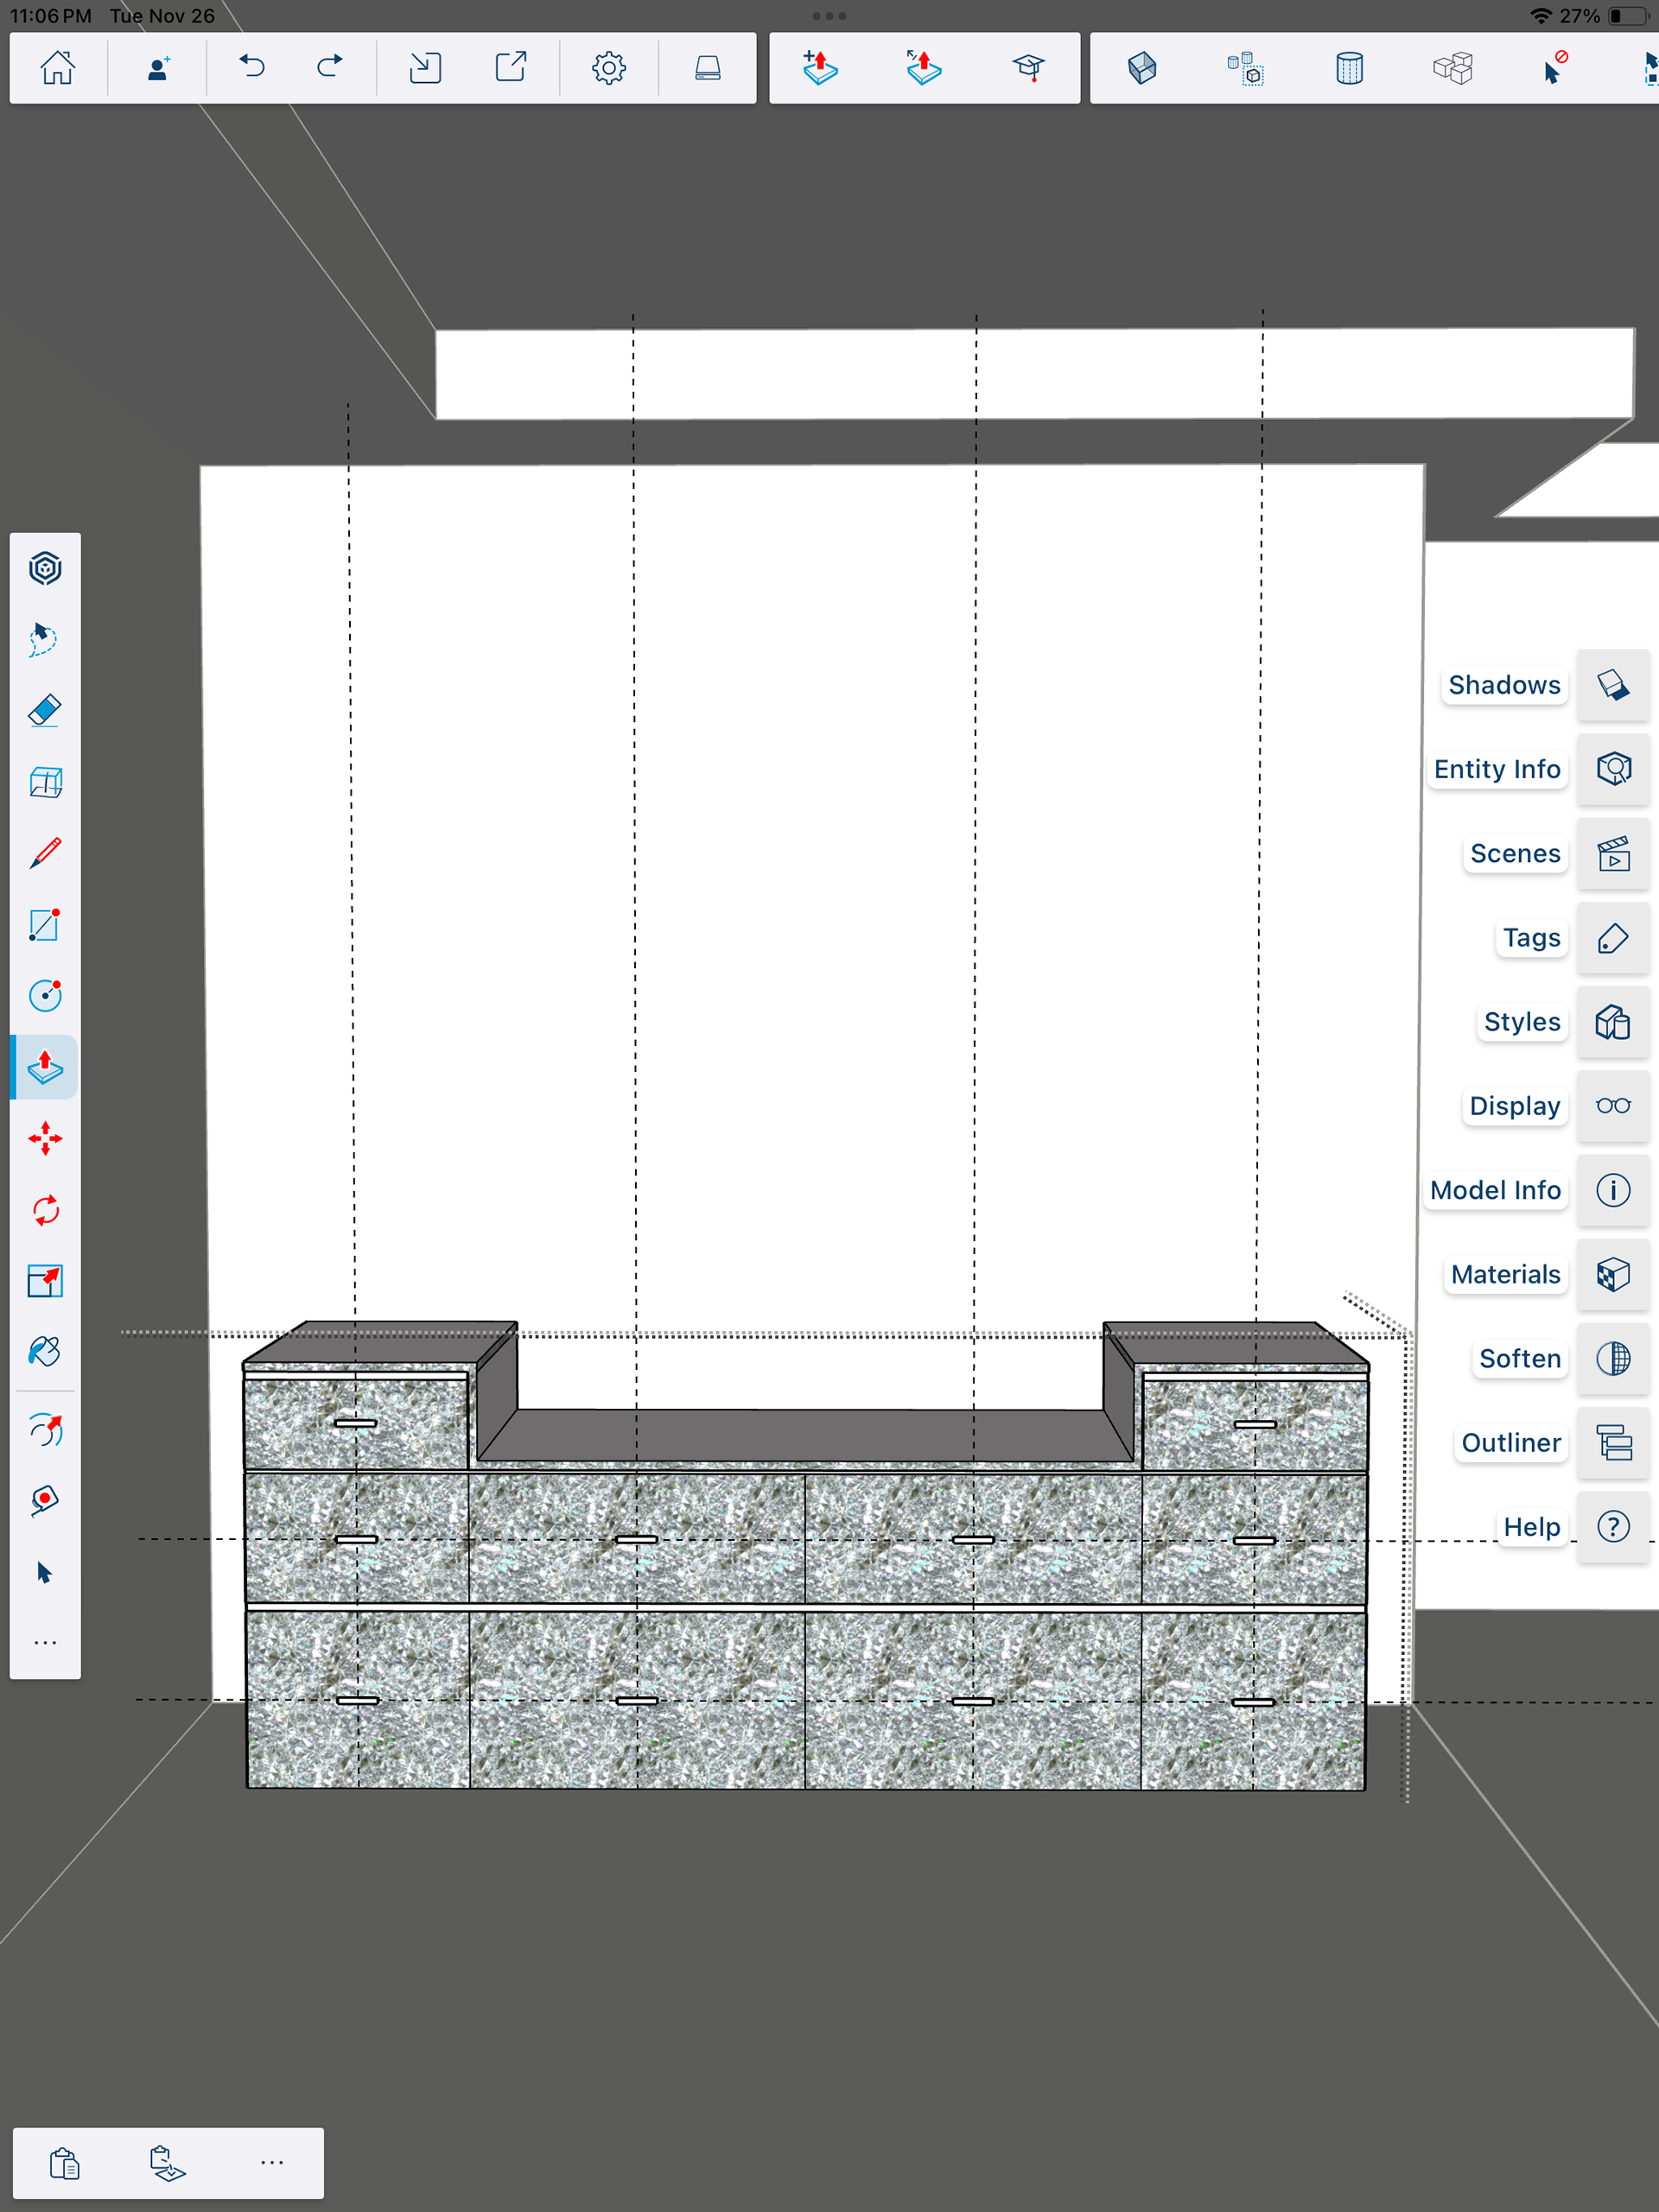
Task: Open the Tags panel
Action: [x=1612, y=938]
